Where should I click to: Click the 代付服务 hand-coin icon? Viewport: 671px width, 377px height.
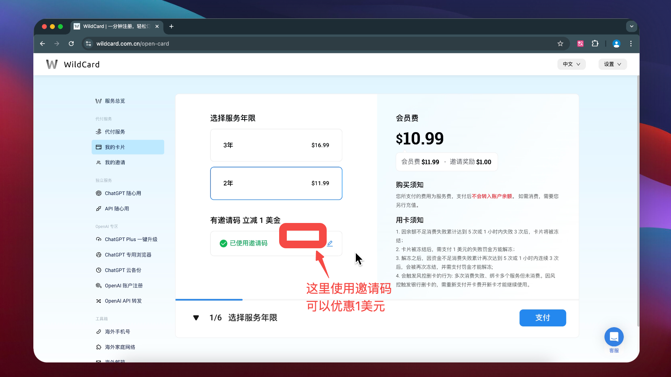[x=99, y=132]
